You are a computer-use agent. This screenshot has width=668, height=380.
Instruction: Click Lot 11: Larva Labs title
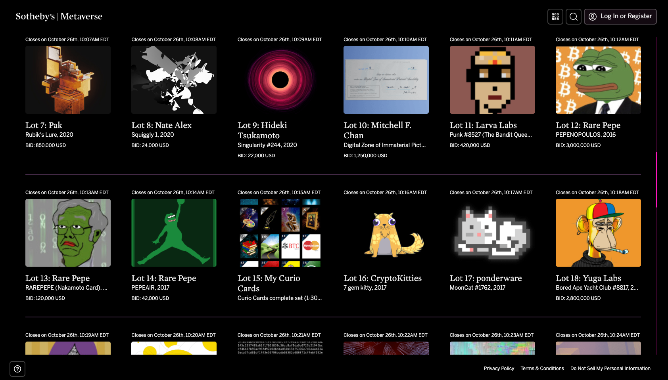pyautogui.click(x=483, y=125)
